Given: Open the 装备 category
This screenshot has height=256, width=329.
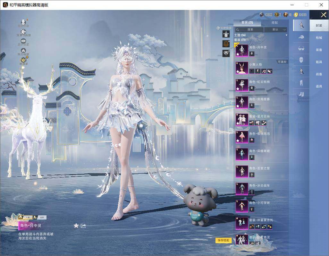Looking at the screenshot, I should [319, 50].
